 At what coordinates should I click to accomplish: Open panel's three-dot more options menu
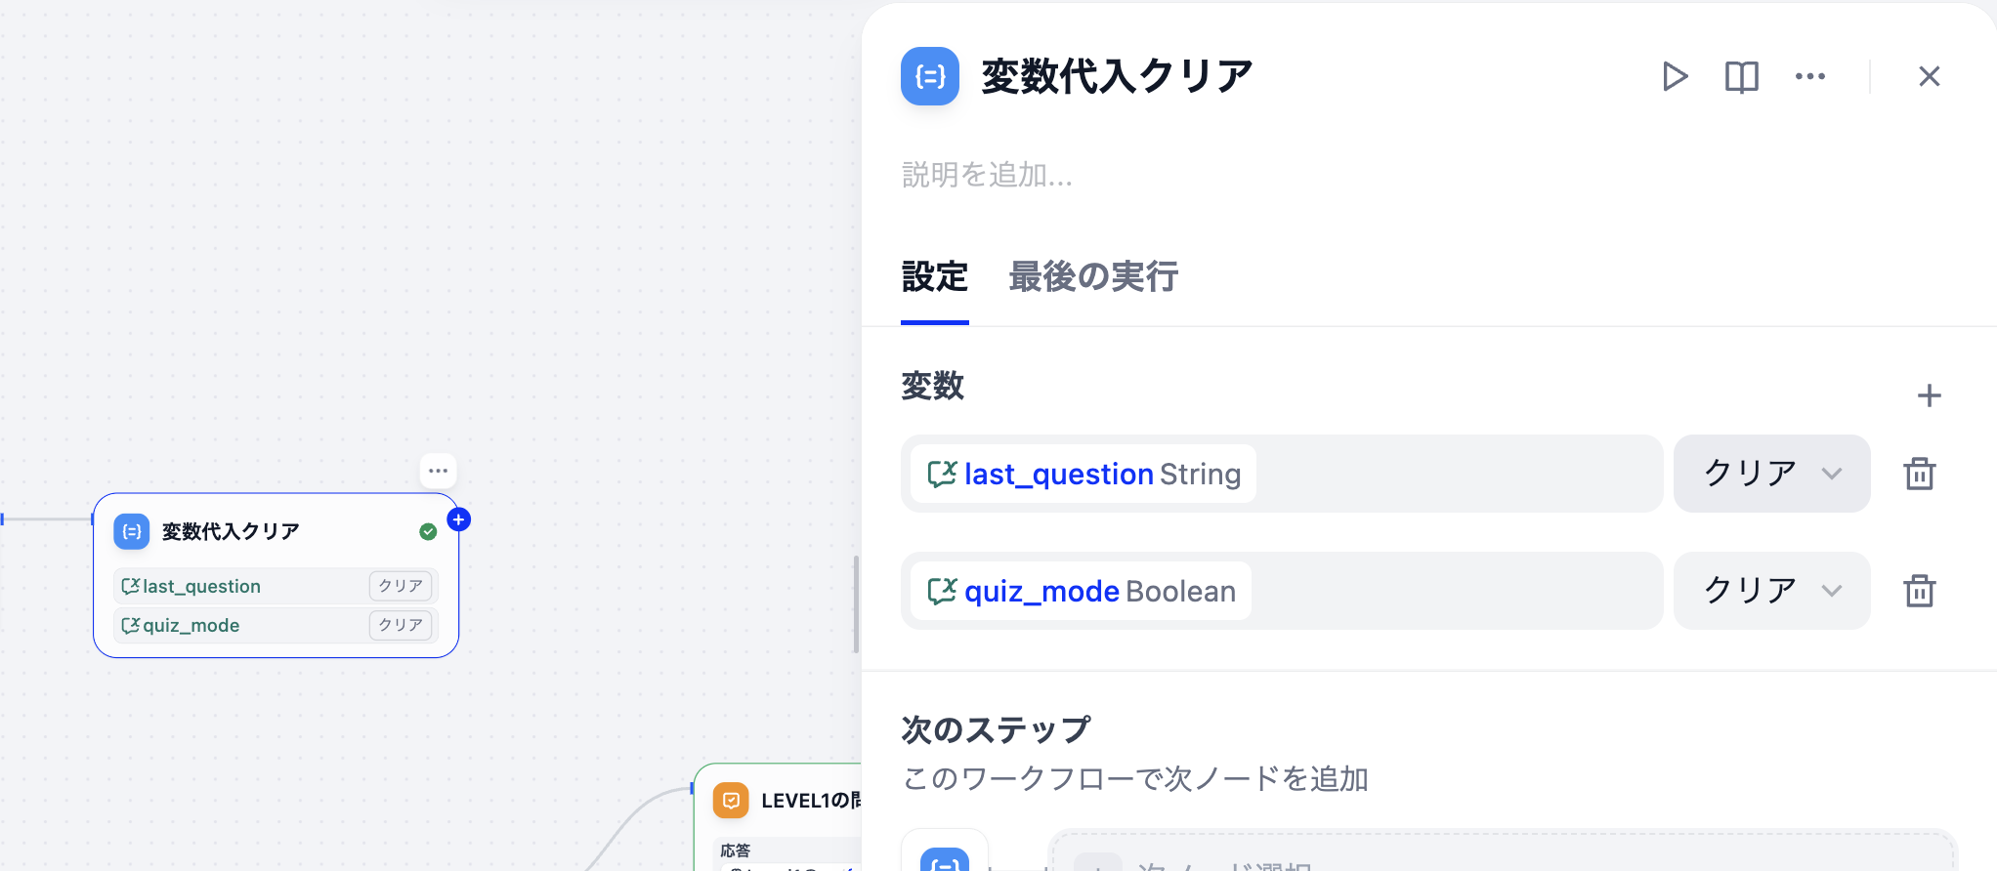tap(1809, 76)
